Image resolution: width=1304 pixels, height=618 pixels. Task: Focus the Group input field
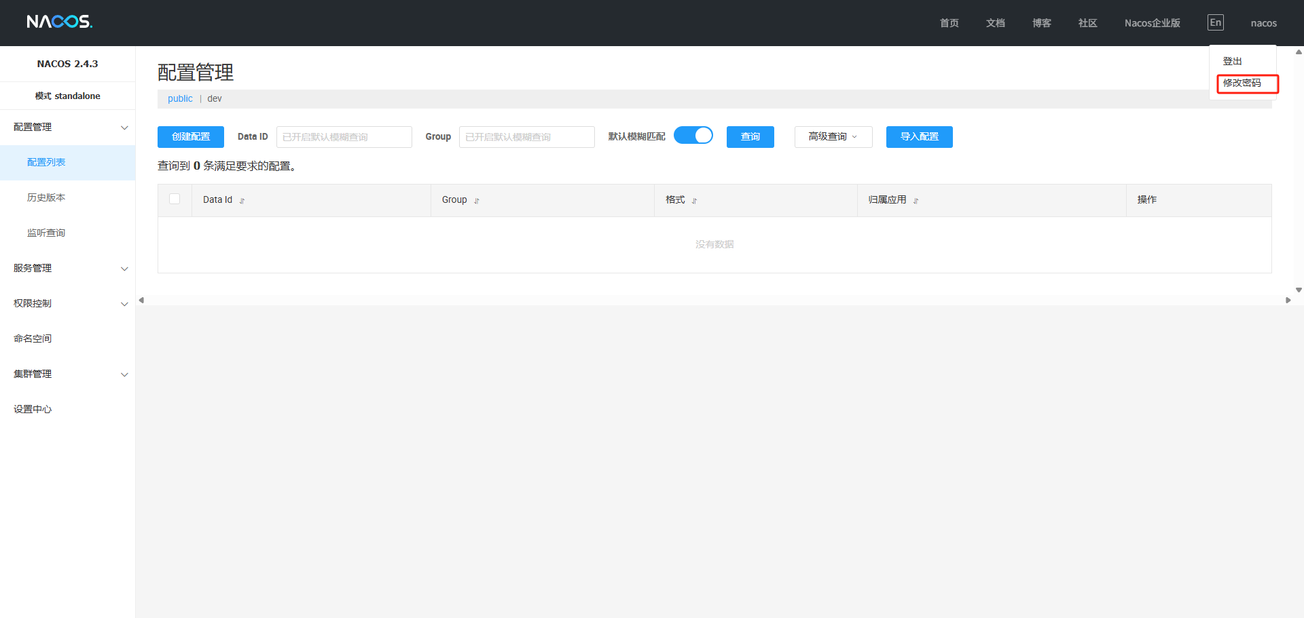(x=527, y=137)
